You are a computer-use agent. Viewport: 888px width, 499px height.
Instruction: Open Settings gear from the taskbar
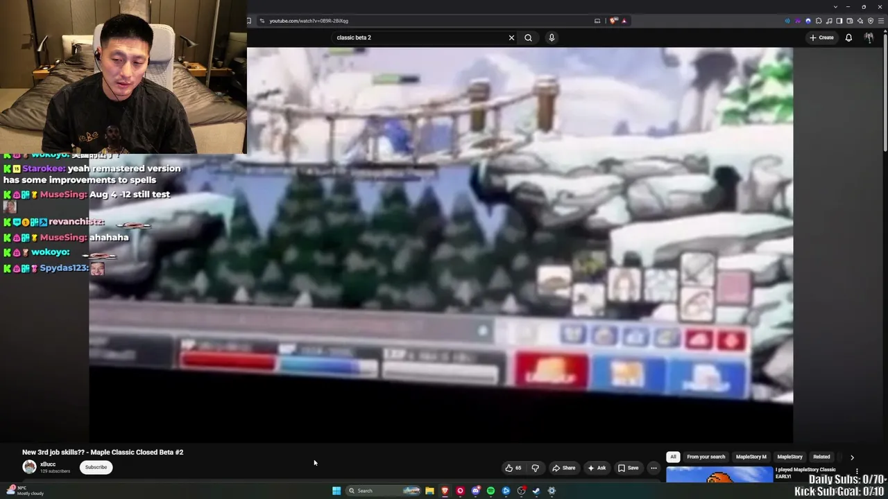pos(552,491)
